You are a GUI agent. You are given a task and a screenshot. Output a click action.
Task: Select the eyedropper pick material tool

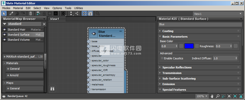11,14
